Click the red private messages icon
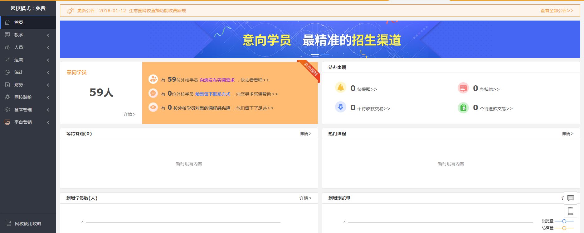The image size is (584, 233). point(463,88)
